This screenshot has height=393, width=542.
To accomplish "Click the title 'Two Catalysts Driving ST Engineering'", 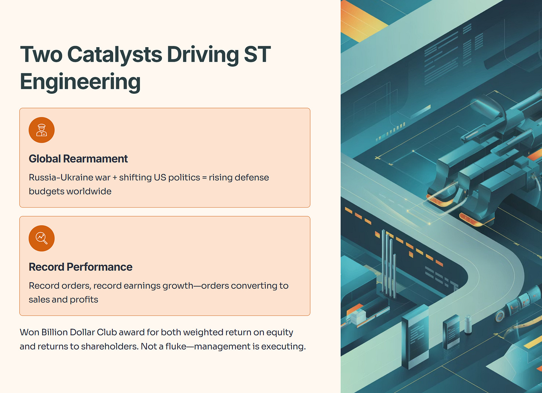I will pos(145,68).
